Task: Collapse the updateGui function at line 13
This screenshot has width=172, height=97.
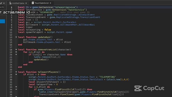Action: point(16,37)
